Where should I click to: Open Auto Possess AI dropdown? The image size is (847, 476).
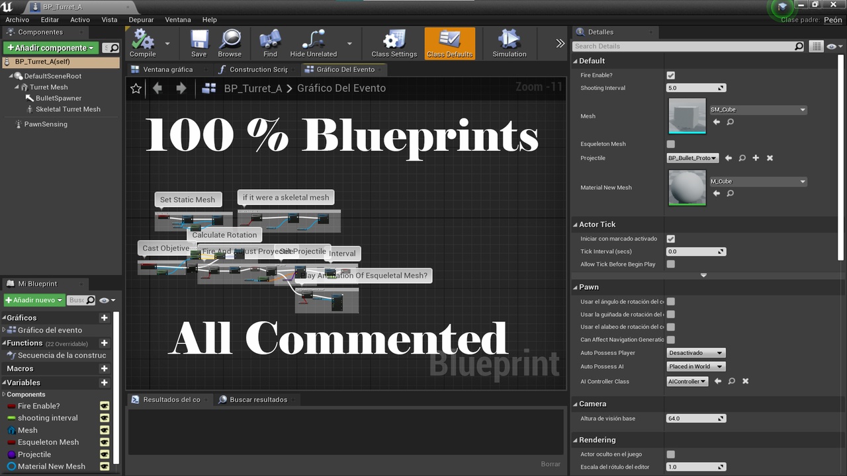(696, 366)
